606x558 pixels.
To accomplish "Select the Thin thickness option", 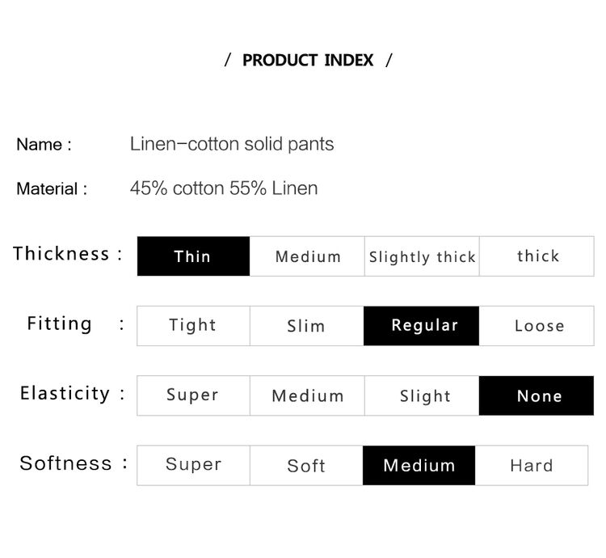I will coord(193,256).
